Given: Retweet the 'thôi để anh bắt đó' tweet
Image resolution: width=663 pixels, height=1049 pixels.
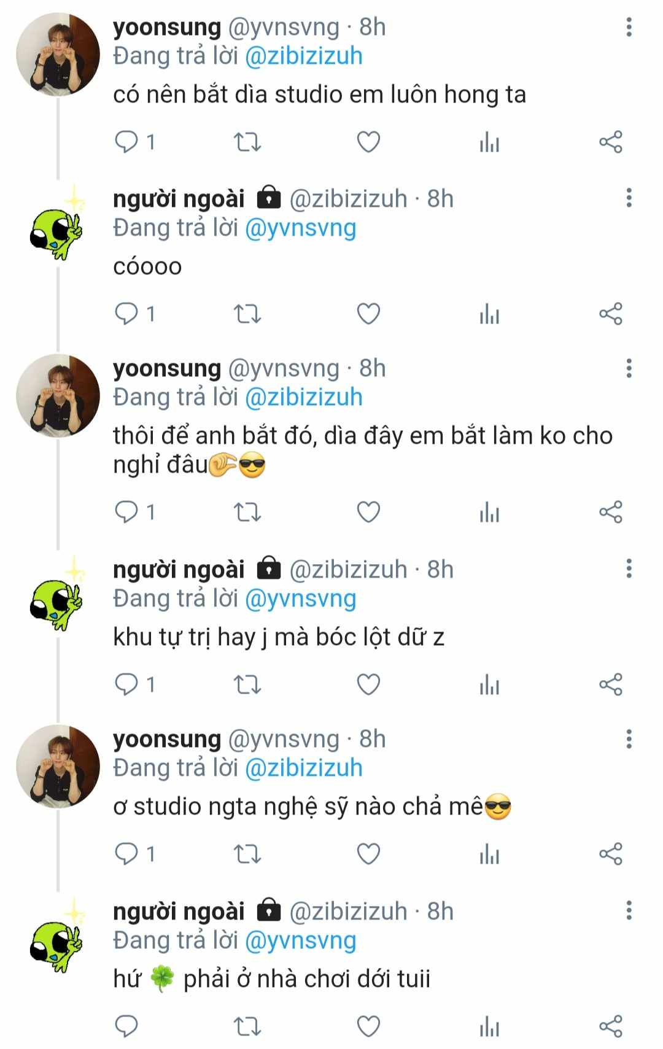Looking at the screenshot, I should click(247, 512).
